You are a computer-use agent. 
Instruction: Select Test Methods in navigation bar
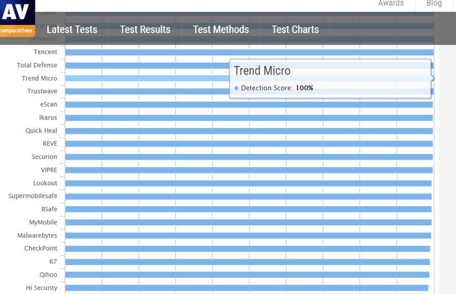pyautogui.click(x=221, y=29)
